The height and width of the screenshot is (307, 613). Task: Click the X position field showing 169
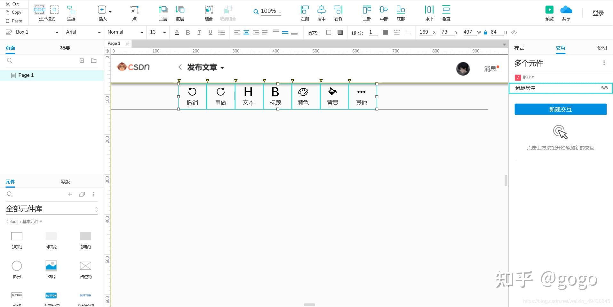425,32
